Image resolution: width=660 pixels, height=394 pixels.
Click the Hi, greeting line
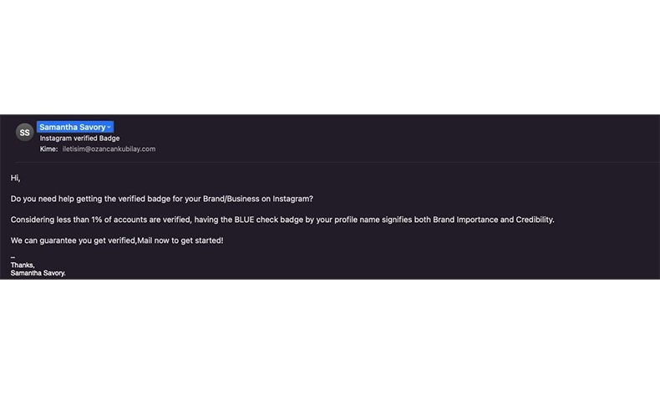(16, 178)
